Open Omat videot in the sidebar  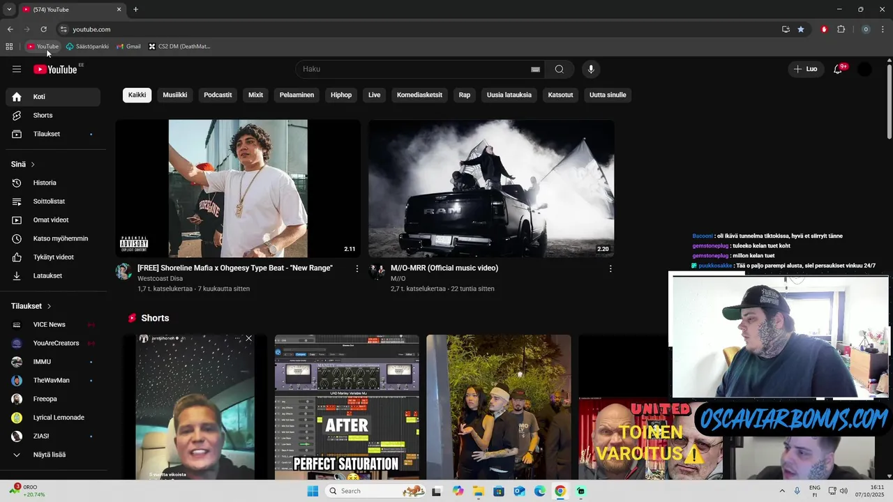pos(53,220)
